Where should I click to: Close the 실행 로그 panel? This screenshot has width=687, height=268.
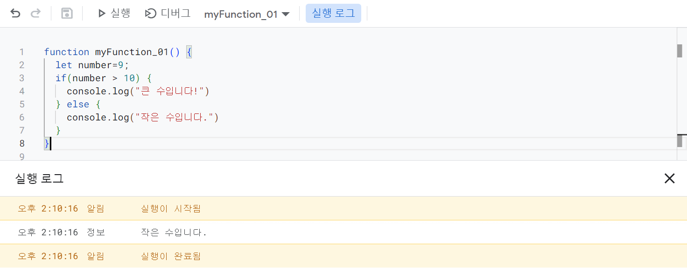click(669, 178)
